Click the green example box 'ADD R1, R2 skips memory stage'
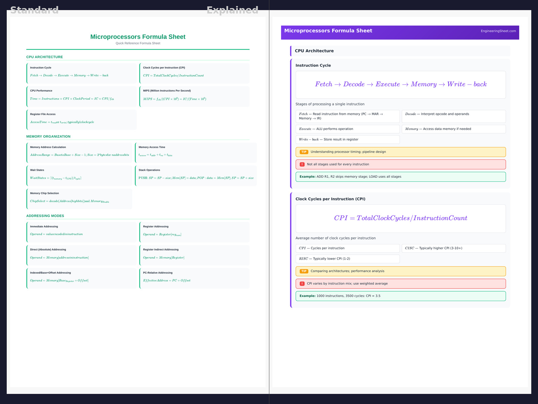Image resolution: width=538 pixels, height=404 pixels. (400, 177)
